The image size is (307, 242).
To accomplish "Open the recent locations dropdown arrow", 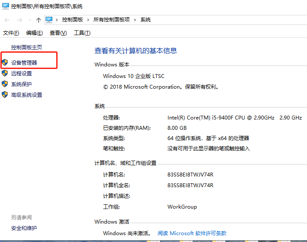I will (x=30, y=20).
